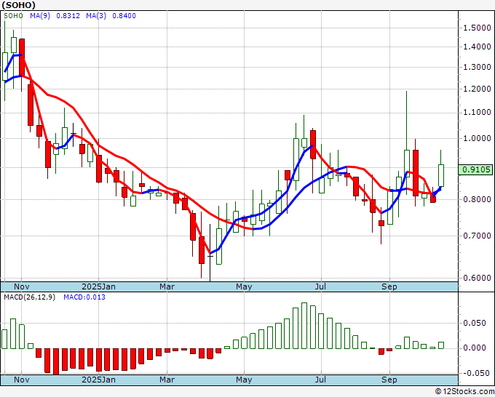Click the MACD:0.013 value label
Screen dimensions: 495x397
[84, 297]
